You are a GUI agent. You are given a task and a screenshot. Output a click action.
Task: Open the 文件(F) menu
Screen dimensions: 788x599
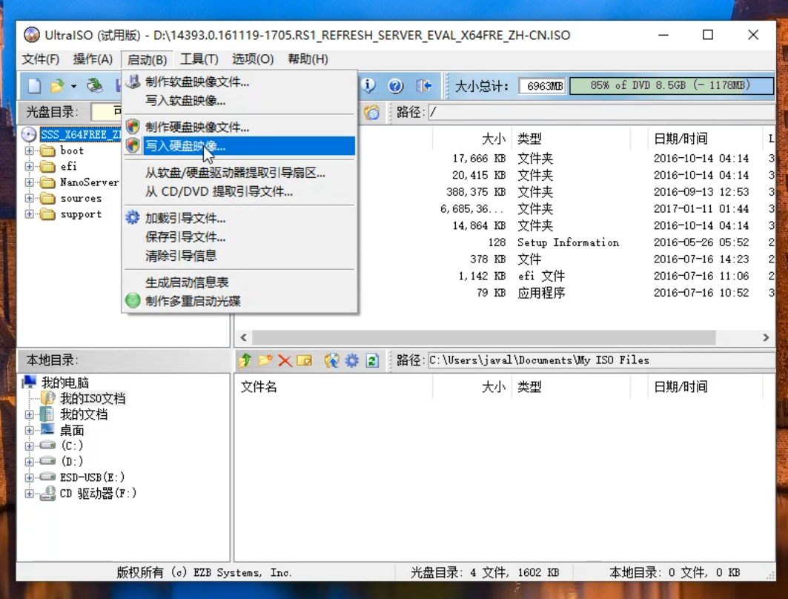tap(41, 59)
